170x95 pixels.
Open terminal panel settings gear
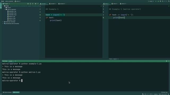pyautogui.click(x=167, y=61)
